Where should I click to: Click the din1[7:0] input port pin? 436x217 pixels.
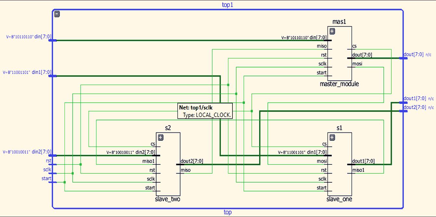pyautogui.click(x=53, y=76)
